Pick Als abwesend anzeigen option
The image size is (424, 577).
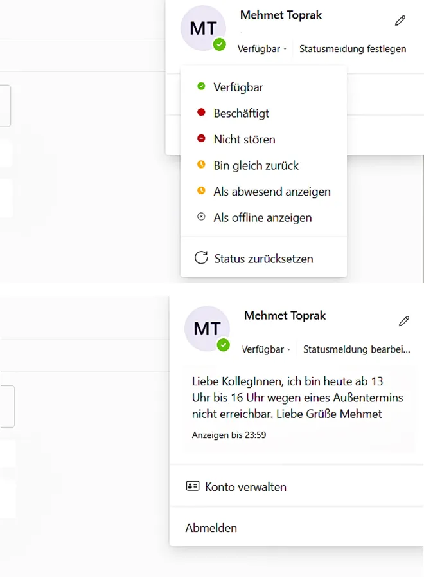[x=272, y=191]
